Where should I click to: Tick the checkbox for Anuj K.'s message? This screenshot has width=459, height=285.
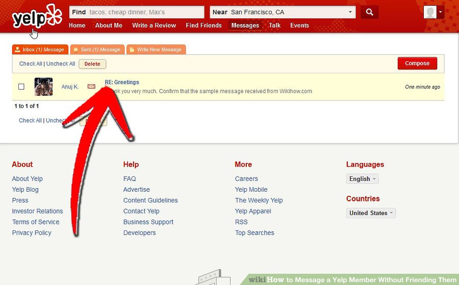tap(21, 87)
